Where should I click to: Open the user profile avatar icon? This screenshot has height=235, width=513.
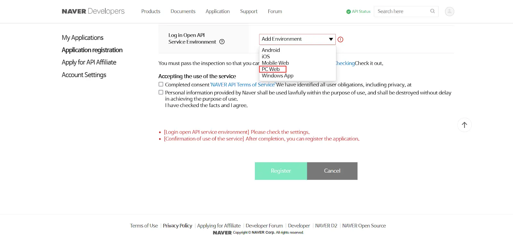450,12
